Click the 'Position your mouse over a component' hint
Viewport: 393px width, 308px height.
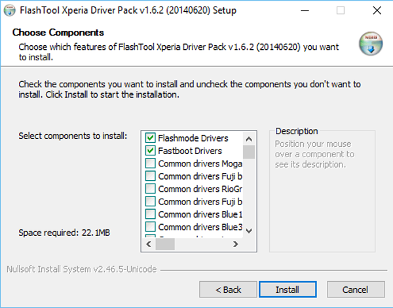tap(314, 154)
